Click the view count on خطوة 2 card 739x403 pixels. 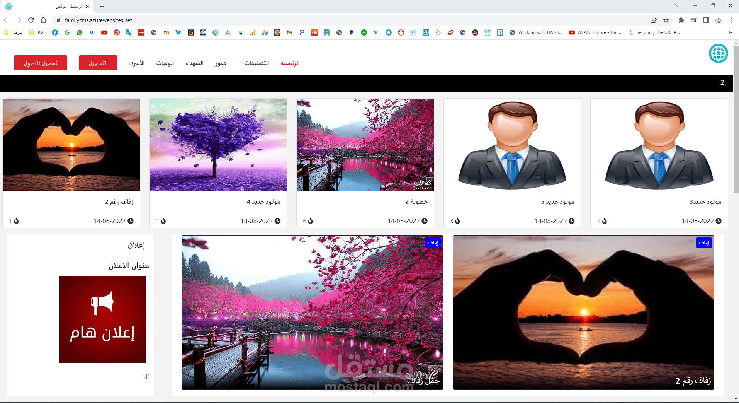[x=308, y=221]
